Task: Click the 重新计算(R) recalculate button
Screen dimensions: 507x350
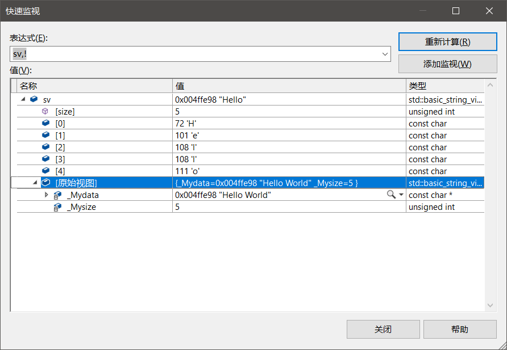Action: 447,41
